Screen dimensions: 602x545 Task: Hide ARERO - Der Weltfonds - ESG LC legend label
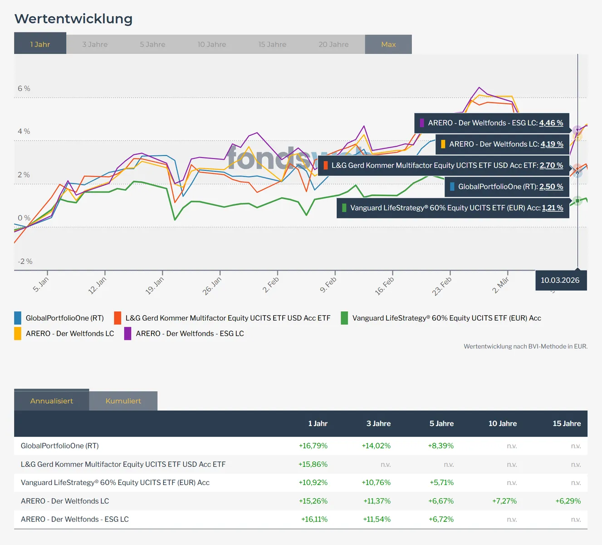click(190, 333)
